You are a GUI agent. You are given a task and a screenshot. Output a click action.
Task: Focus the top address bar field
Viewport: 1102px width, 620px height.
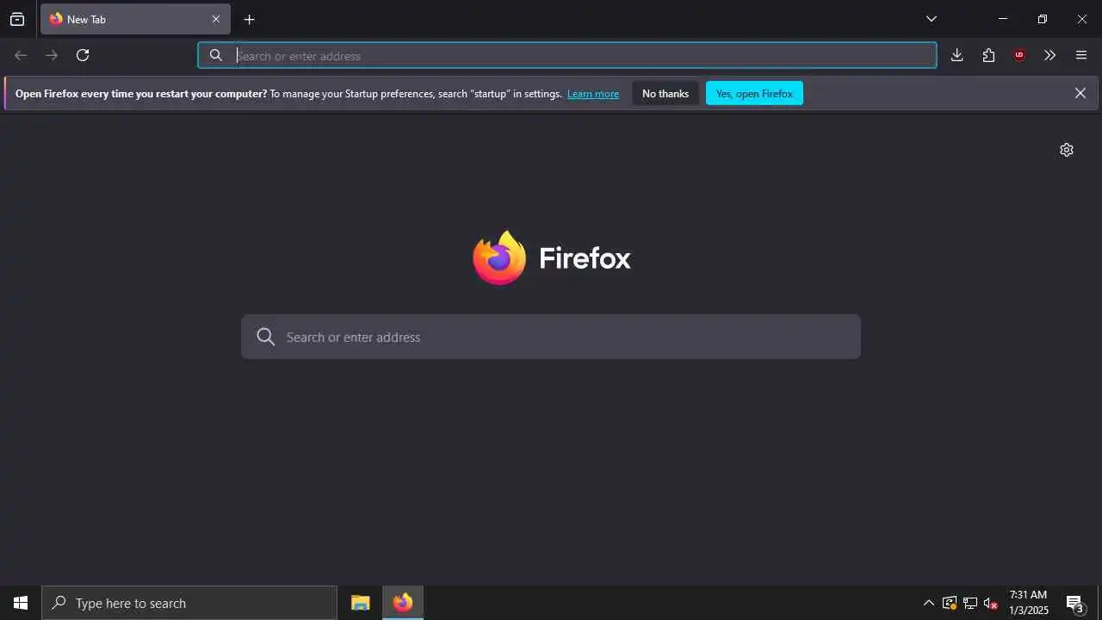567,55
